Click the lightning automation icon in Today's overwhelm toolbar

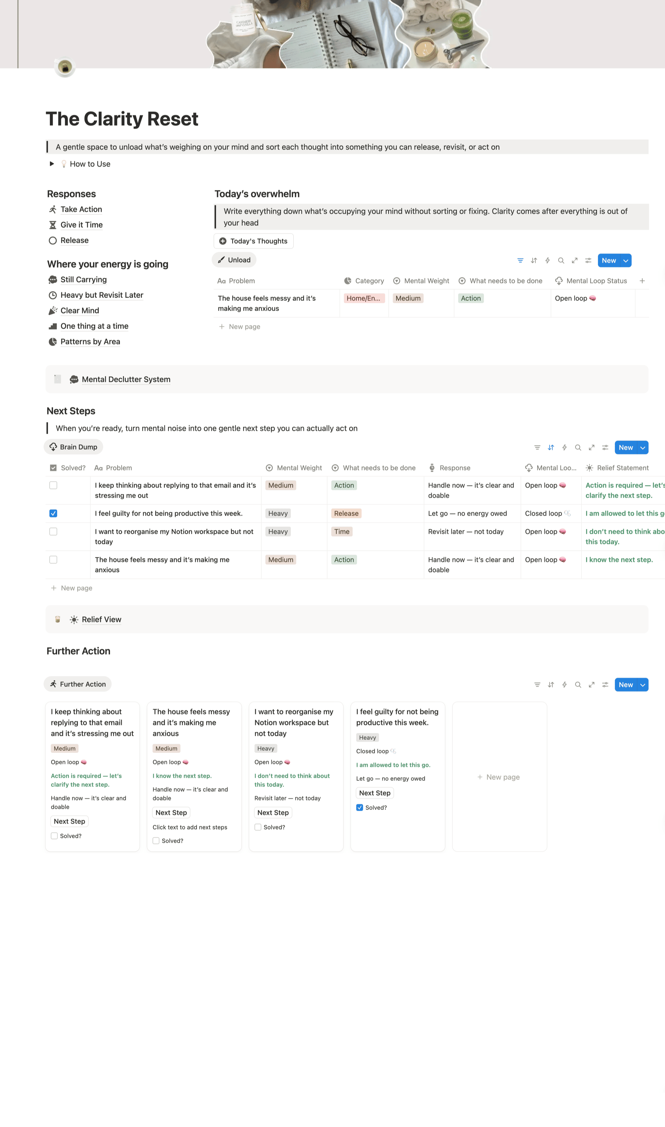coord(547,261)
